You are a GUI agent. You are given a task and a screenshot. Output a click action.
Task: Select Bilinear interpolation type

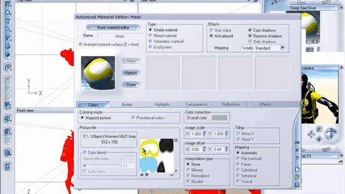tap(188, 170)
